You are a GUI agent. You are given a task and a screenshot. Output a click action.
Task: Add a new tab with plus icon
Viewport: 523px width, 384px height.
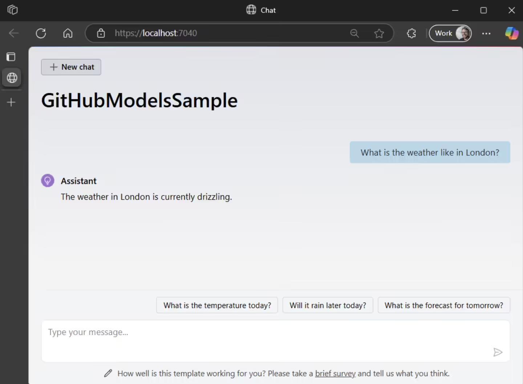pos(11,102)
